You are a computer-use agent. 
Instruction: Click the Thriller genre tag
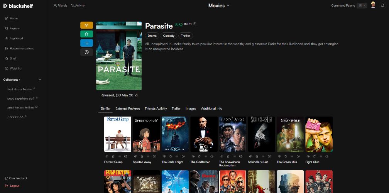click(186, 36)
